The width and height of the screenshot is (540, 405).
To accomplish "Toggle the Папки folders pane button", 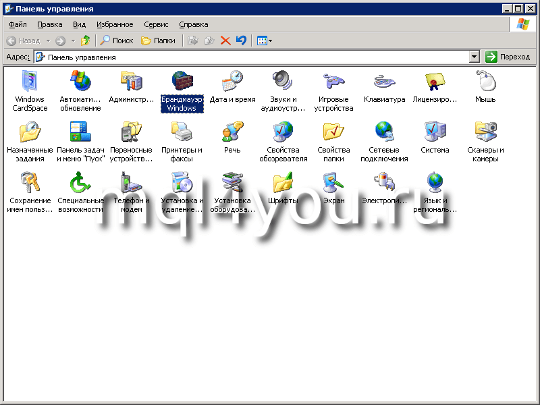I will point(158,40).
